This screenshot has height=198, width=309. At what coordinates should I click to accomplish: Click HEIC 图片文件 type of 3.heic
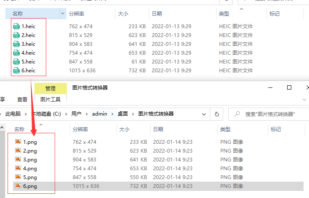tap(236, 44)
